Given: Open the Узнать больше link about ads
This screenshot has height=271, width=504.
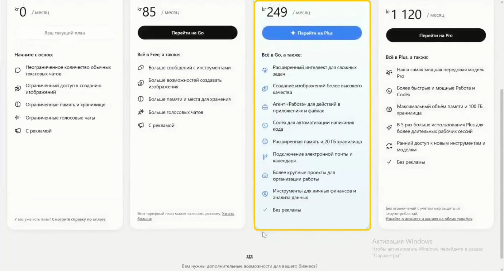Looking at the screenshot, I should coord(186,216).
